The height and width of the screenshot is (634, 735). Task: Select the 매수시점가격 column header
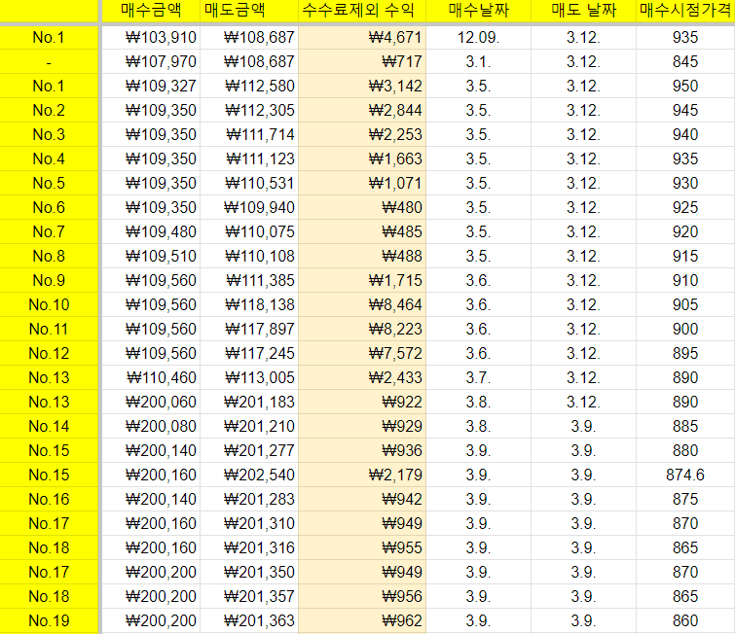685,11
